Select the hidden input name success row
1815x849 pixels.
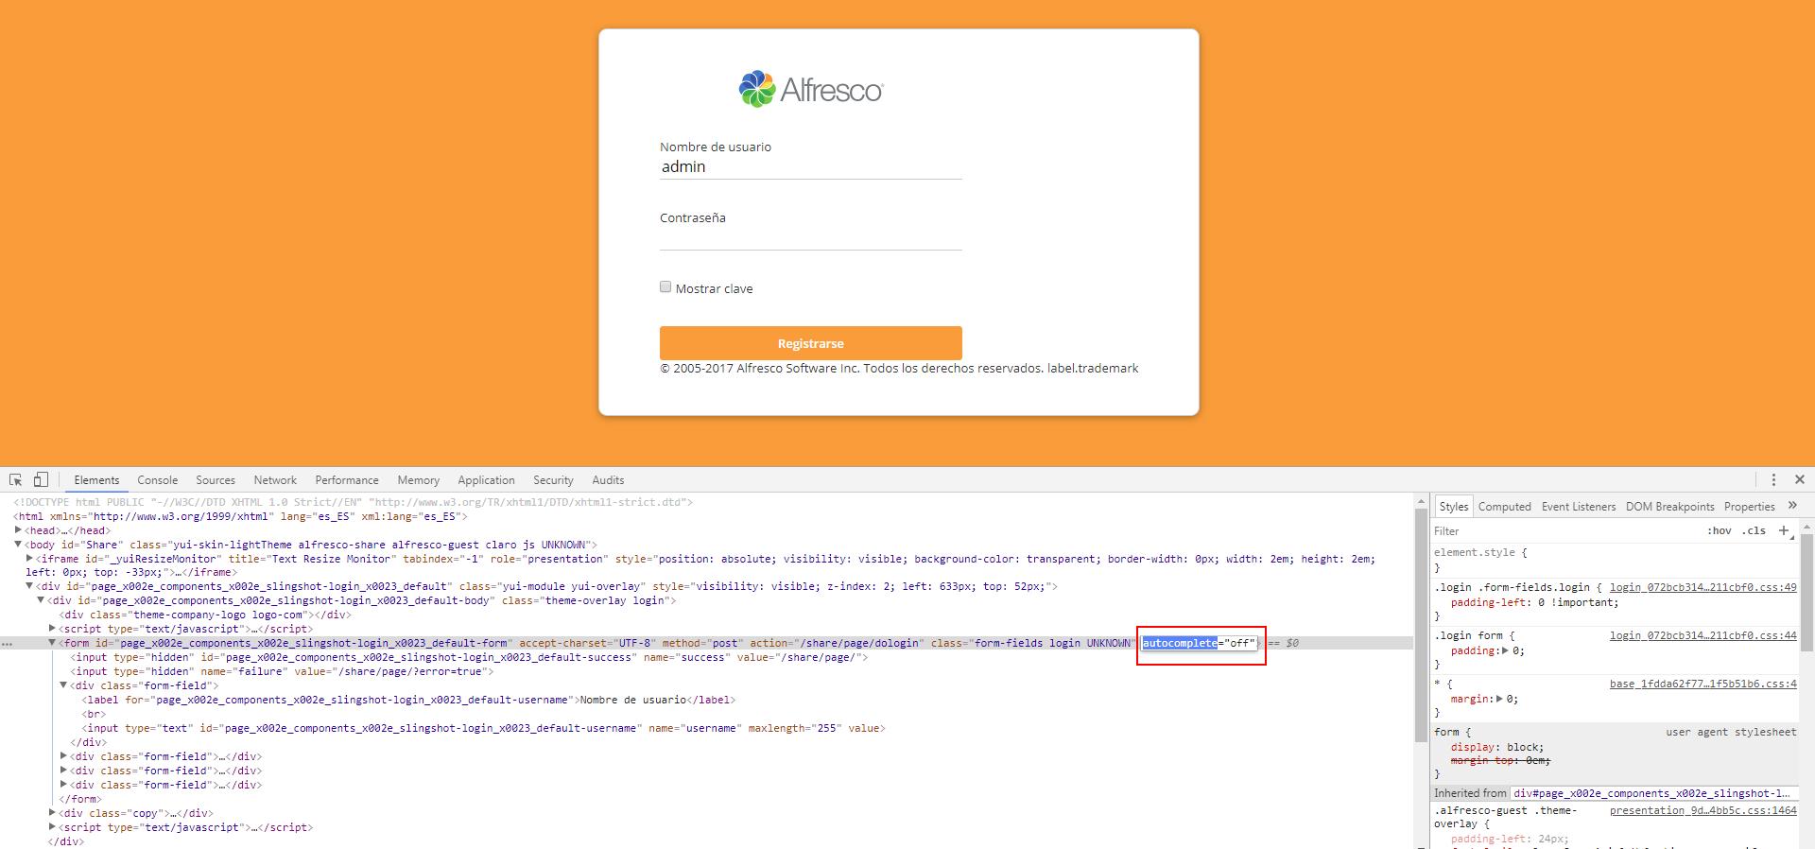[x=469, y=657]
